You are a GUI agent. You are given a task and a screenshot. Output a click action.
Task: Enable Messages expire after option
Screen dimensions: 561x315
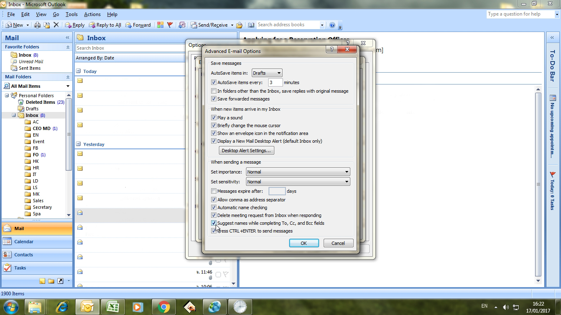tap(214, 191)
